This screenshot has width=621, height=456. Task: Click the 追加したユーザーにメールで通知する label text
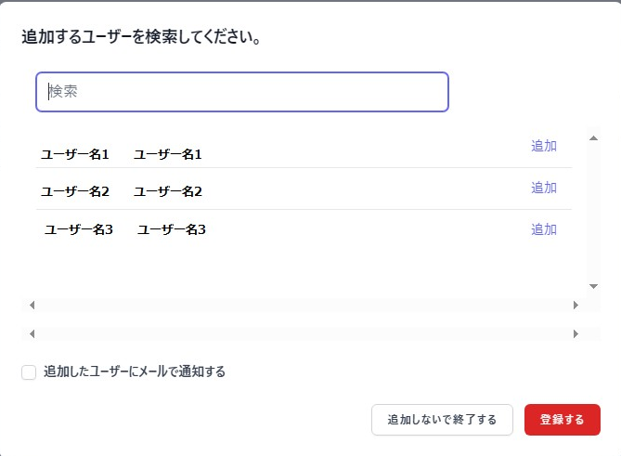pos(135,371)
